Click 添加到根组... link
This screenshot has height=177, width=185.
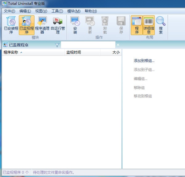pyautogui.click(x=144, y=61)
